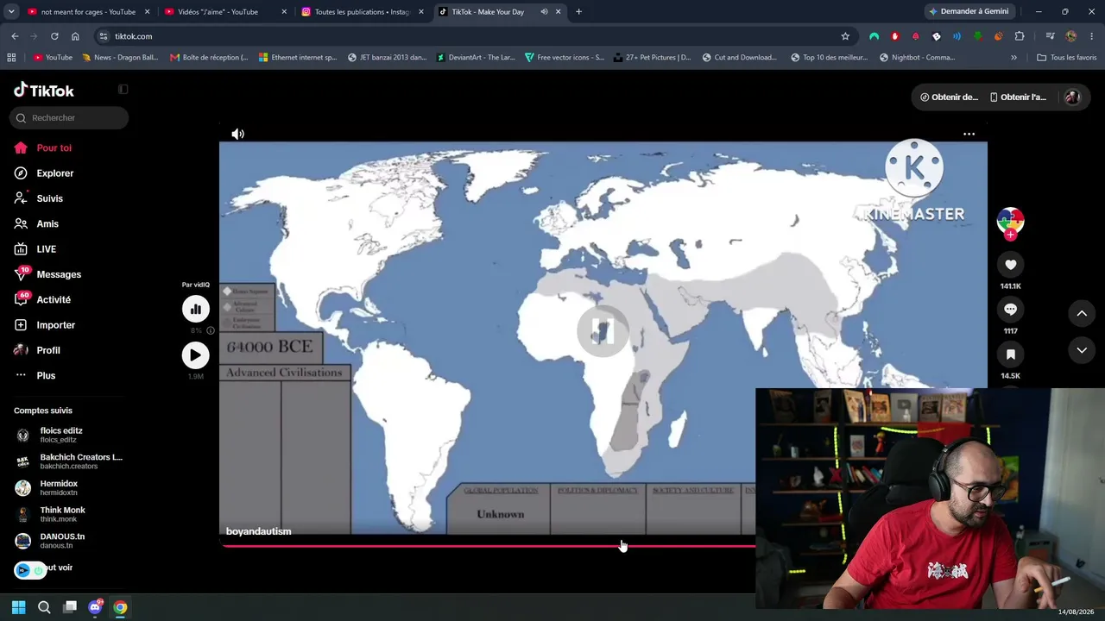Viewport: 1105px width, 621px height.
Task: Open the Suivis following icon
Action: tap(21, 198)
